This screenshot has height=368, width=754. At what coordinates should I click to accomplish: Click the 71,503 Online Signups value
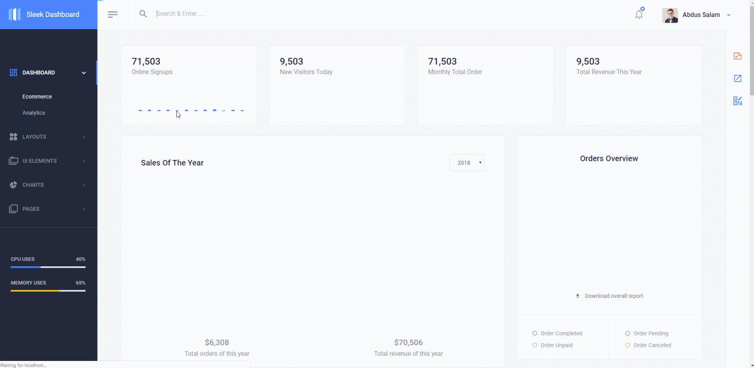146,62
